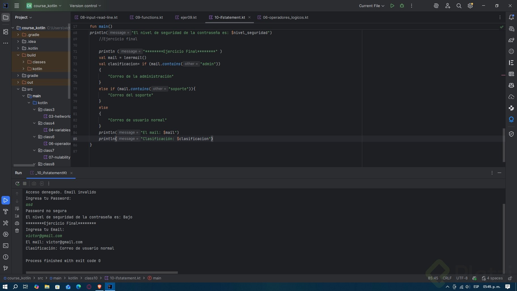Expand the .gradle folder in project tree
This screenshot has height=291, width=517.
18,35
